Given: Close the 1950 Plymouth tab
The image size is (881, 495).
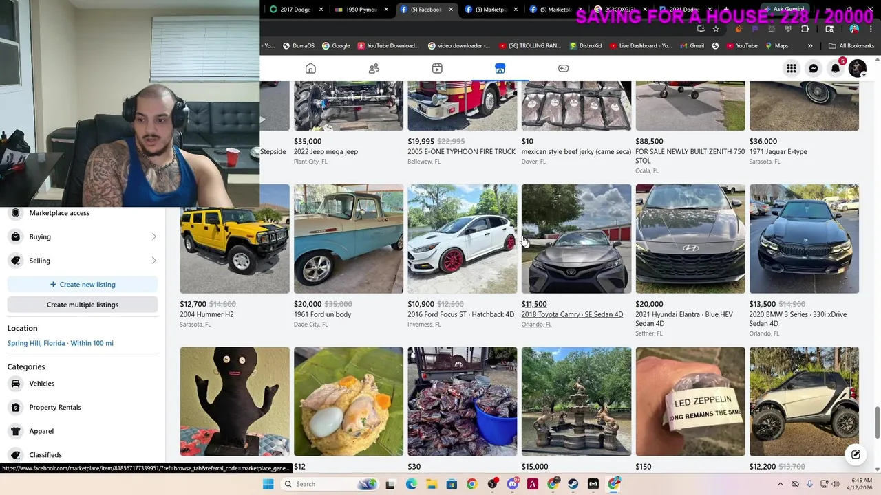Looking at the screenshot, I should (386, 10).
